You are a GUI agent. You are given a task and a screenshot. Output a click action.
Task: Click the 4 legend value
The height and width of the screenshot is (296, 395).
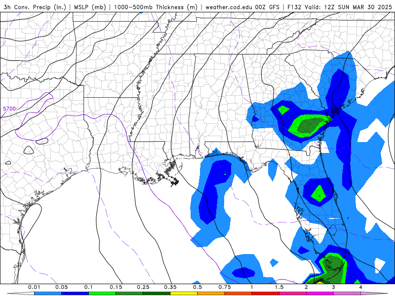(361, 287)
